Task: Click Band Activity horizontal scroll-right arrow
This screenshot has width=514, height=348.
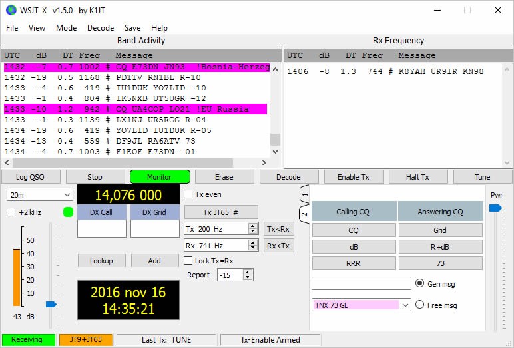Action: point(264,162)
